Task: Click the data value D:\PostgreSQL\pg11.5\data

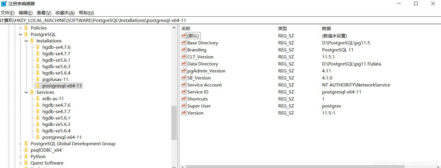Action: coord(352,64)
